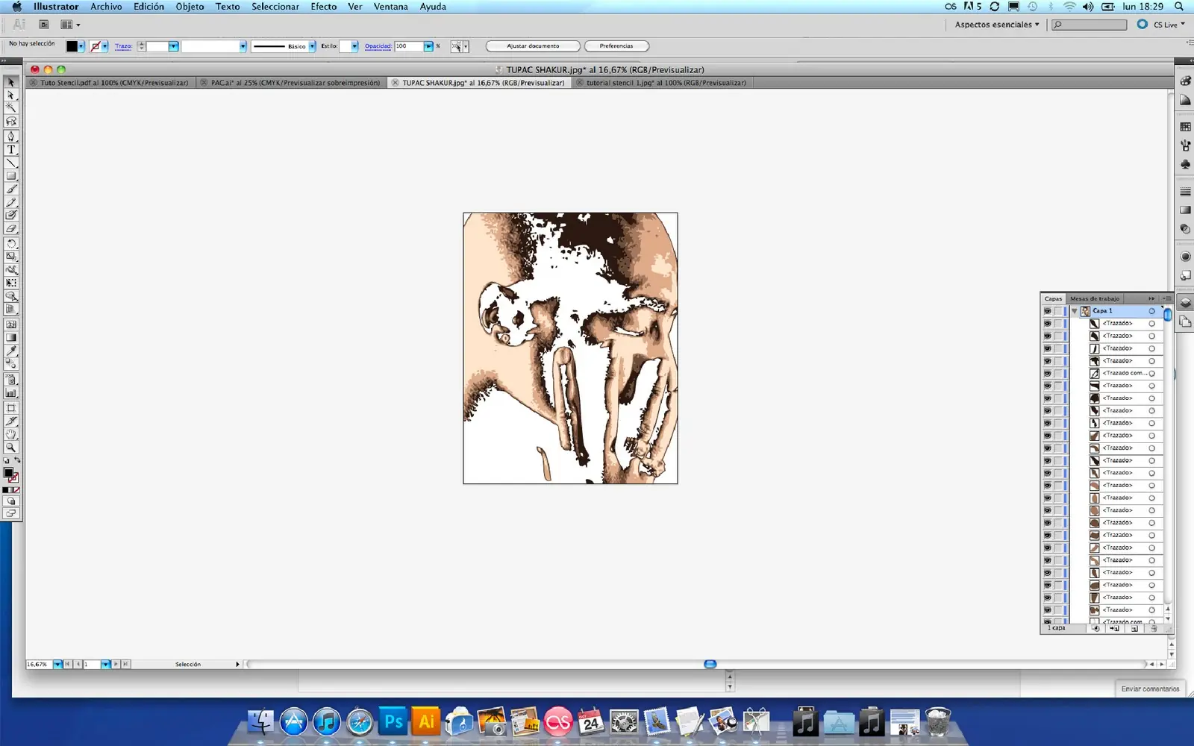Viewport: 1194px width, 746px height.
Task: Open Aspectos esenciales workspace dropdown
Action: [x=997, y=25]
